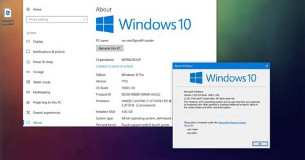Click the OS Build 15063.138 value

[128, 88]
